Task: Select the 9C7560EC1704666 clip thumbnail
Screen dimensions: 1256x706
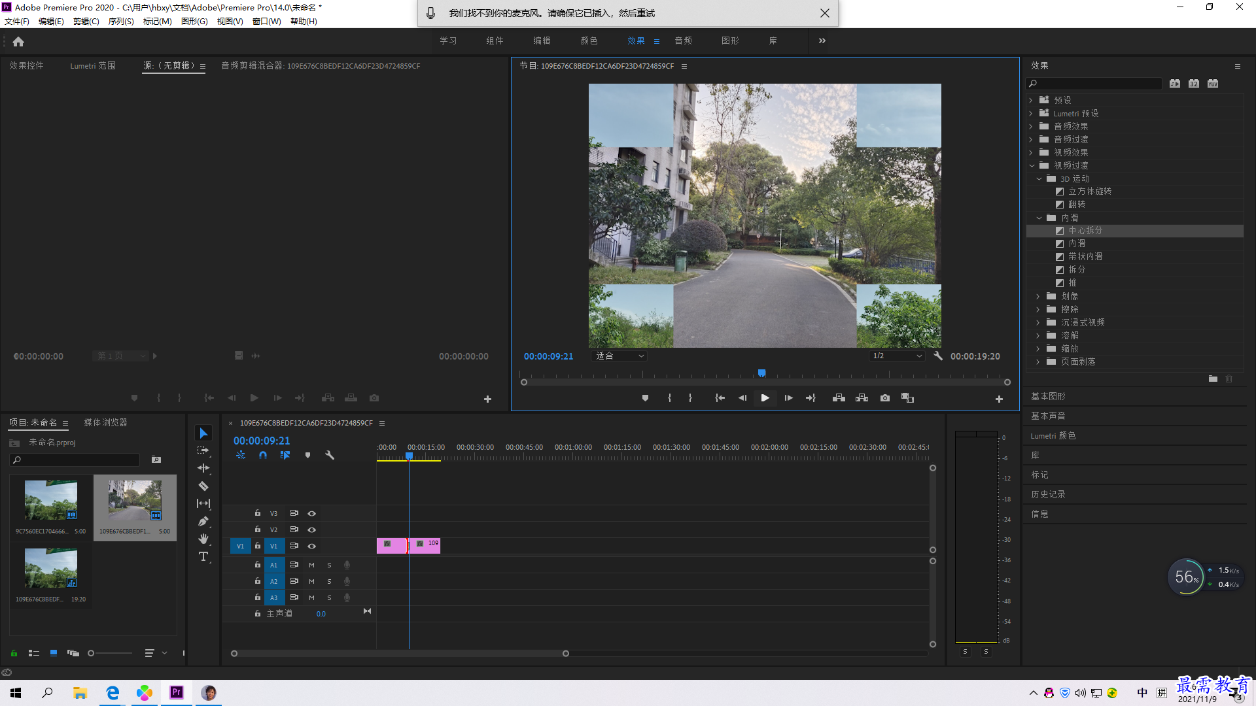Action: point(51,501)
